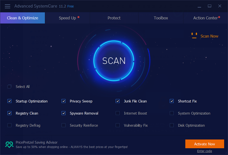Toggle the Registry Clean checkbox
Screen dimensions: 228x155
pyautogui.click(x=9, y=113)
